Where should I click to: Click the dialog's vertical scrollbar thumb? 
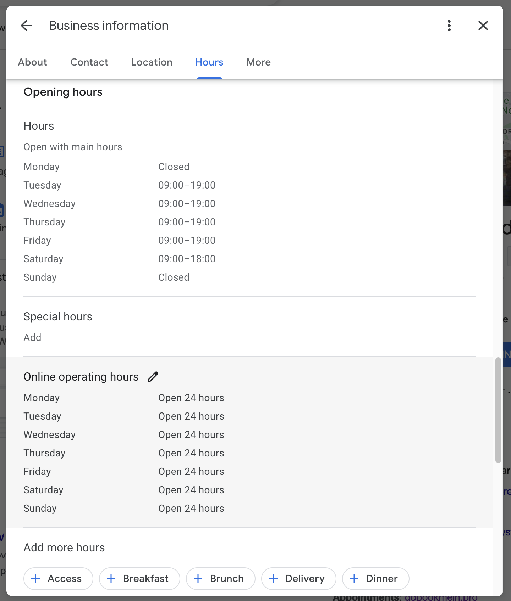(x=498, y=410)
